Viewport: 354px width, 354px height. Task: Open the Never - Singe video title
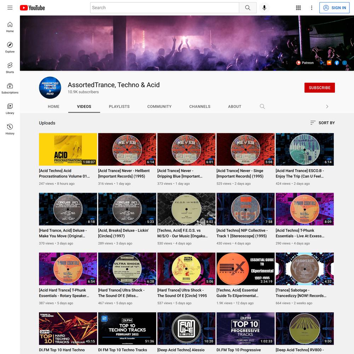pyautogui.click(x=240, y=173)
